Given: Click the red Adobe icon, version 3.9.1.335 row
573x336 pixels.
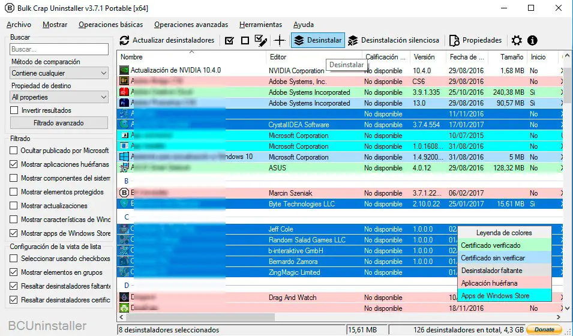Looking at the screenshot, I should pos(124,92).
